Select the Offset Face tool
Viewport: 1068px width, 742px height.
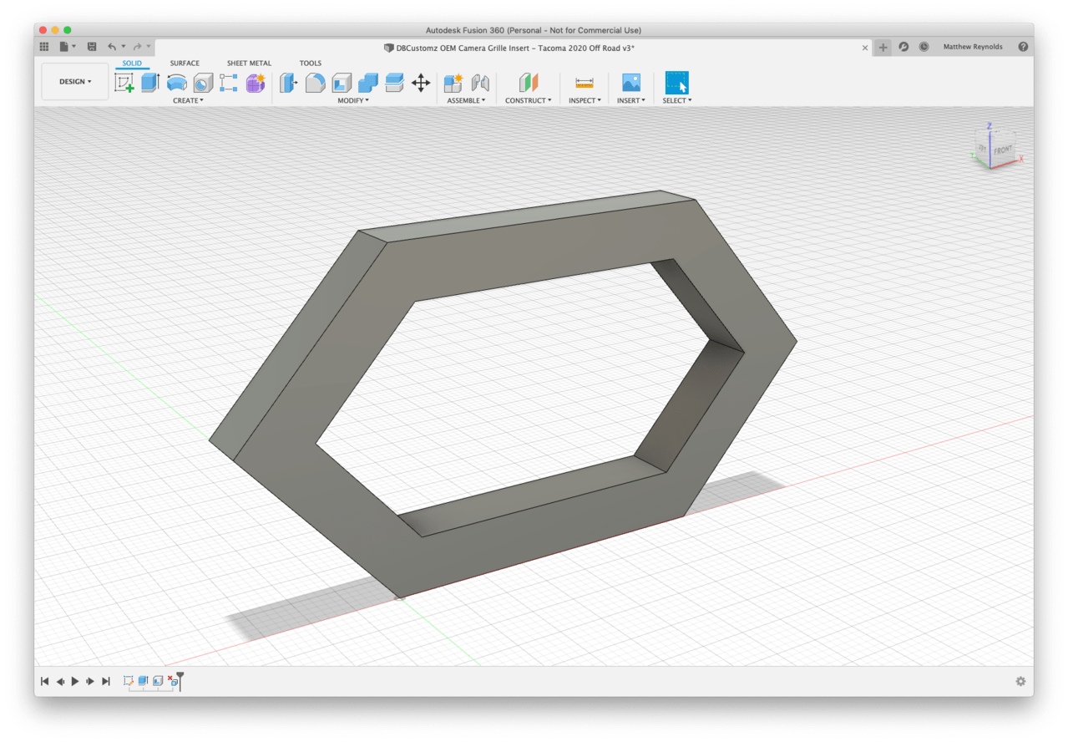click(x=395, y=83)
